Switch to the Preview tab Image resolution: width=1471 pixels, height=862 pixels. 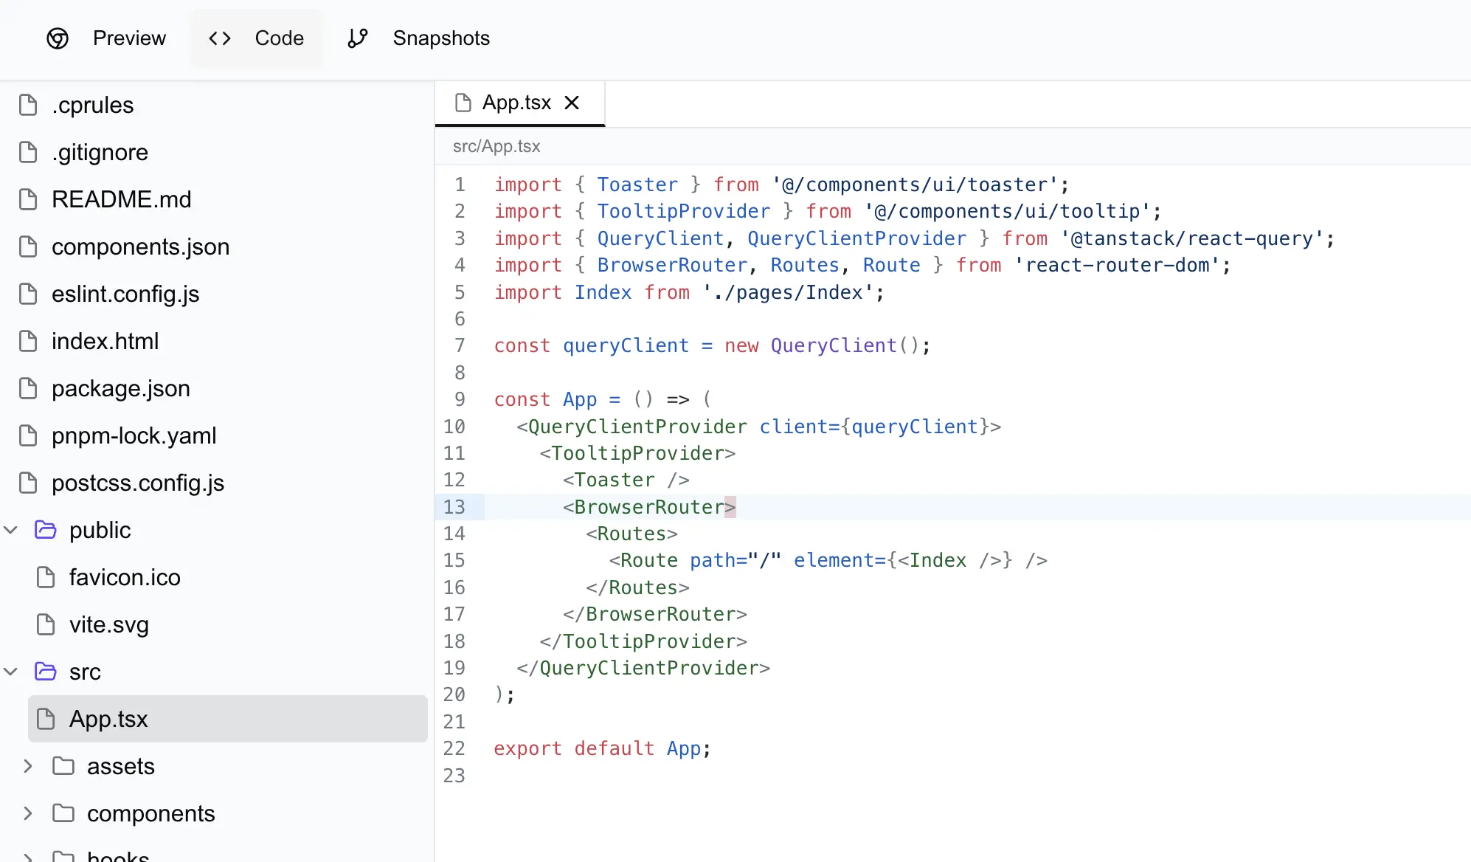(129, 38)
